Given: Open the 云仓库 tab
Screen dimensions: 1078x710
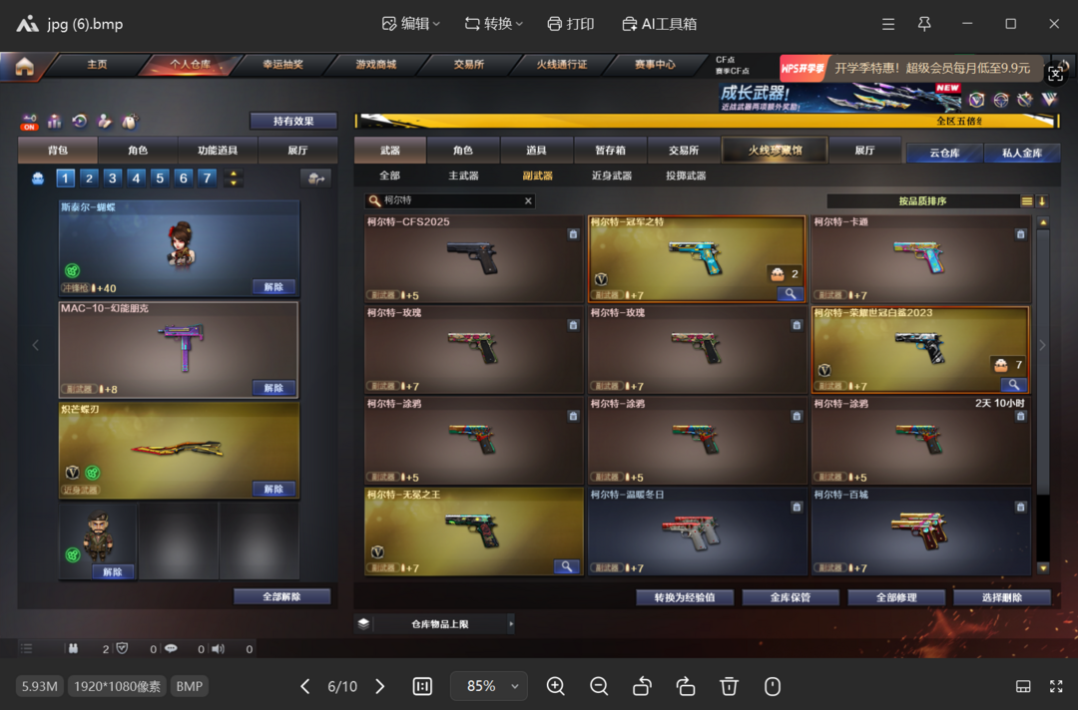Looking at the screenshot, I should (x=944, y=153).
